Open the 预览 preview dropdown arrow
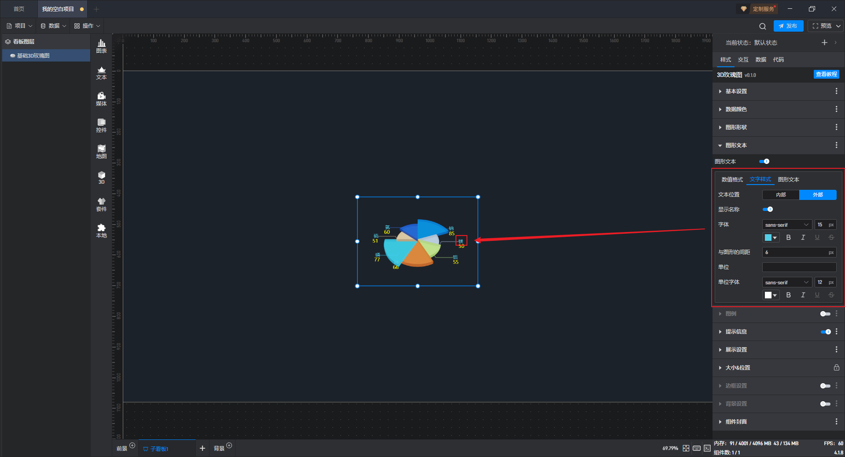 pos(838,26)
